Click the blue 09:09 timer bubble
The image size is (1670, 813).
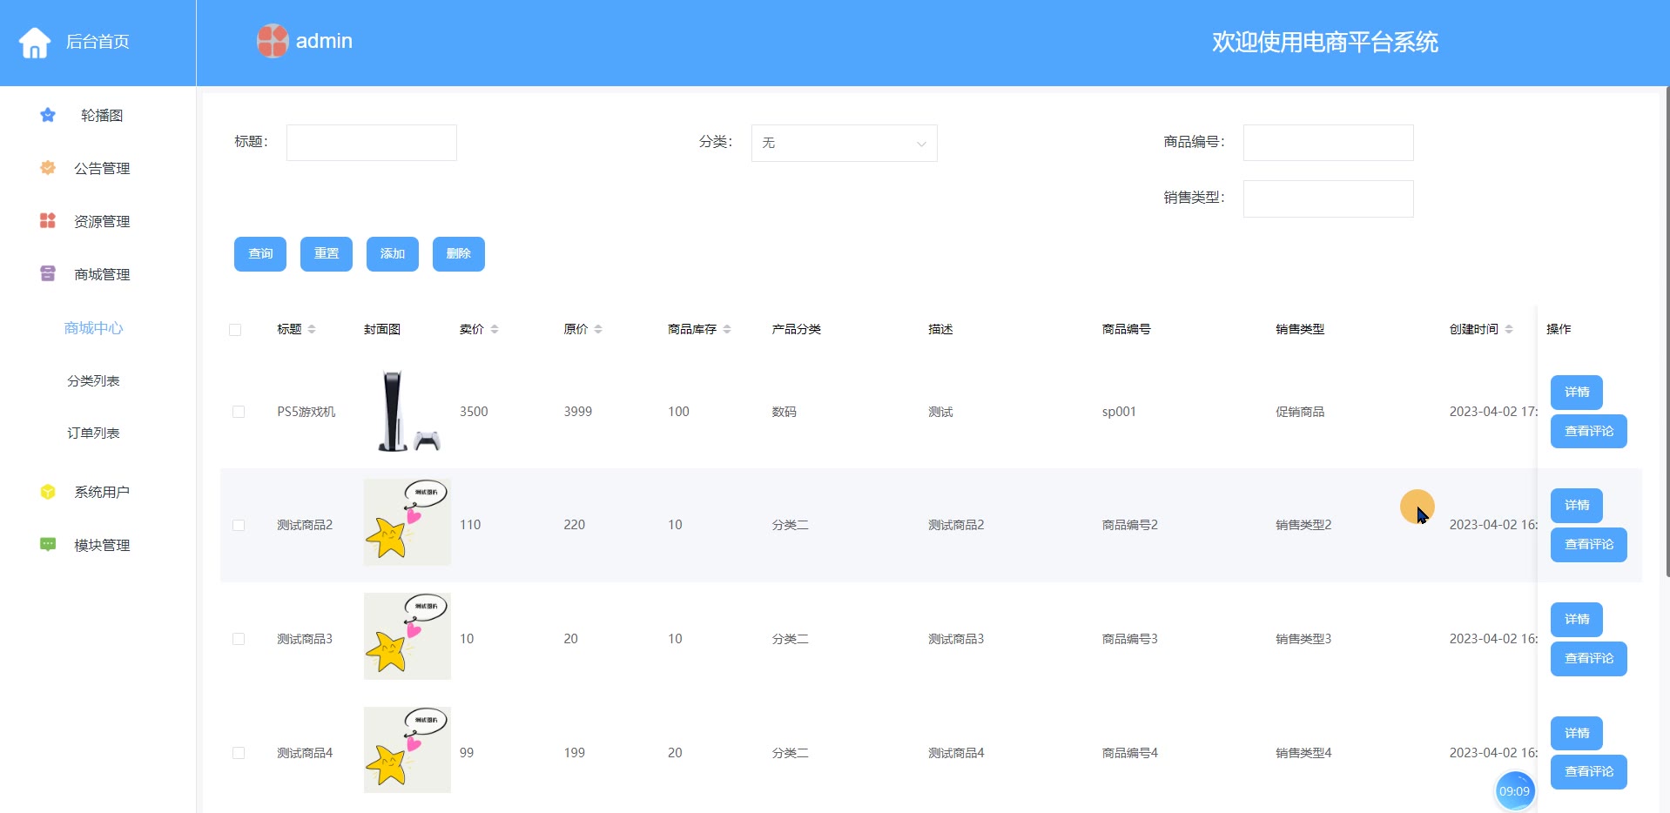tap(1515, 791)
